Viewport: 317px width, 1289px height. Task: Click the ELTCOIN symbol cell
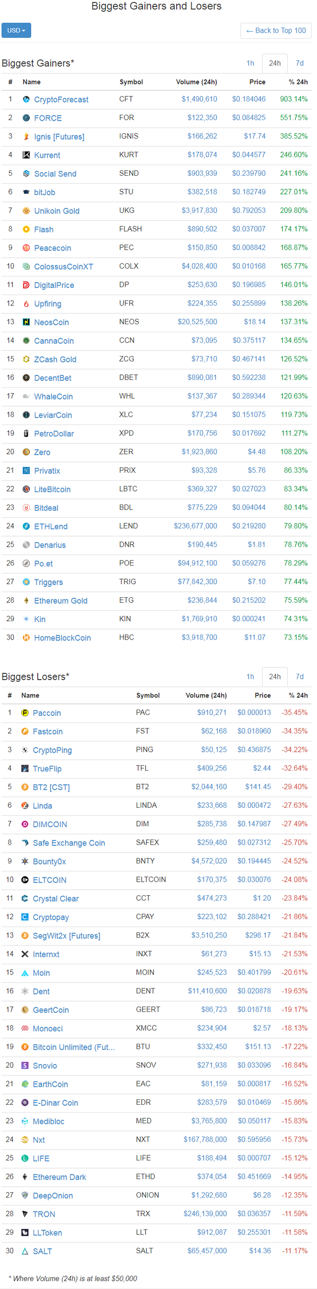[x=151, y=879]
